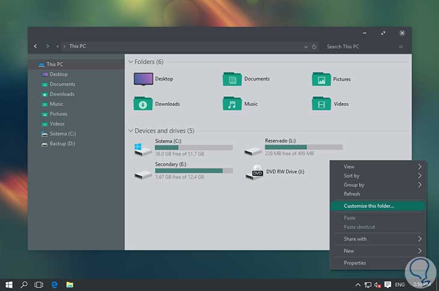Click the forward navigation arrow

pyautogui.click(x=48, y=46)
